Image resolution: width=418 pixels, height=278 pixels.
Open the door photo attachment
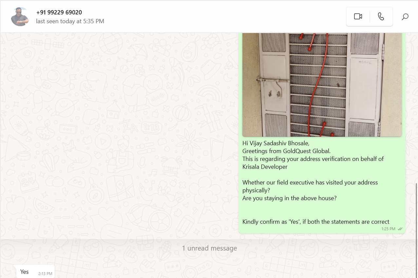point(322,85)
